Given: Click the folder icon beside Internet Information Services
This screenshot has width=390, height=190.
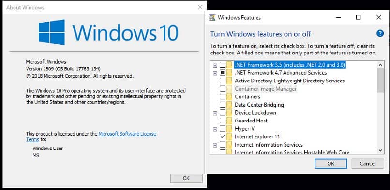Looking at the screenshot, I should (x=229, y=145).
